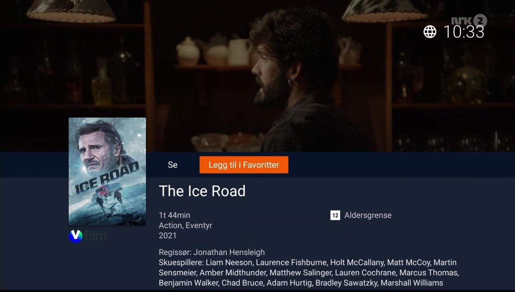Click the 10:33 clock display

point(463,32)
